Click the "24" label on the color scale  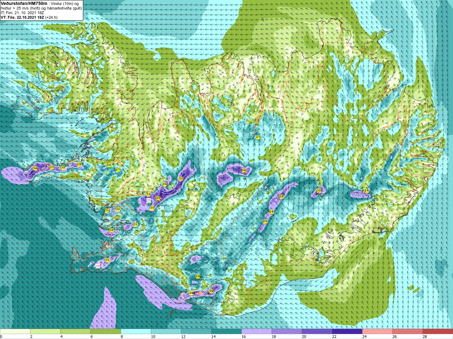[x=364, y=337]
